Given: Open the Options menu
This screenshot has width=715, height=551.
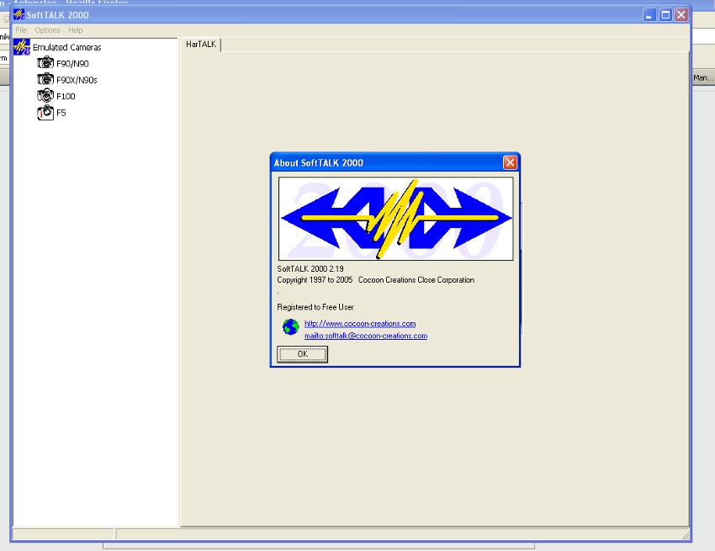Looking at the screenshot, I should [x=47, y=30].
